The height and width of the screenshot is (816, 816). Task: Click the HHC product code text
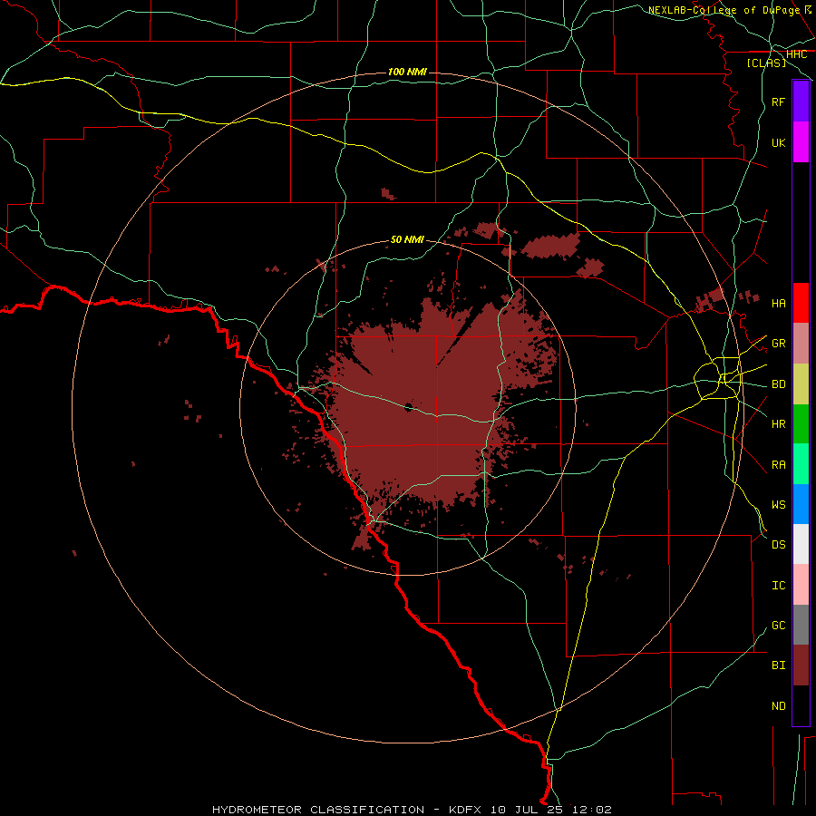796,54
